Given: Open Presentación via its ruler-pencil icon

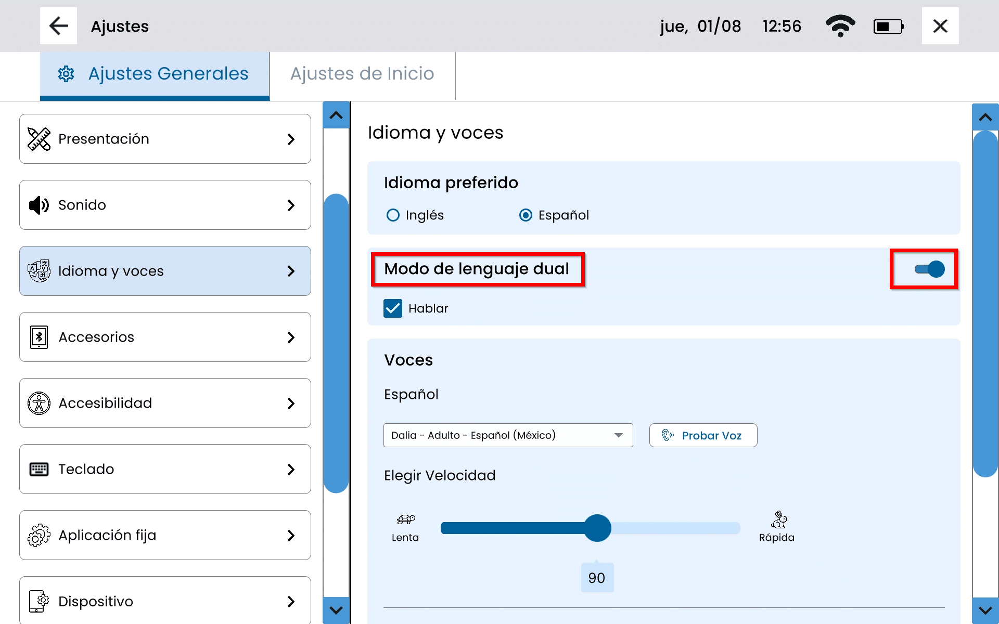Looking at the screenshot, I should [39, 139].
